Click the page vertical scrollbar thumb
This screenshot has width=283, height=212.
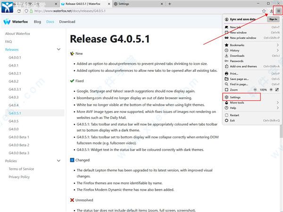coord(281,131)
